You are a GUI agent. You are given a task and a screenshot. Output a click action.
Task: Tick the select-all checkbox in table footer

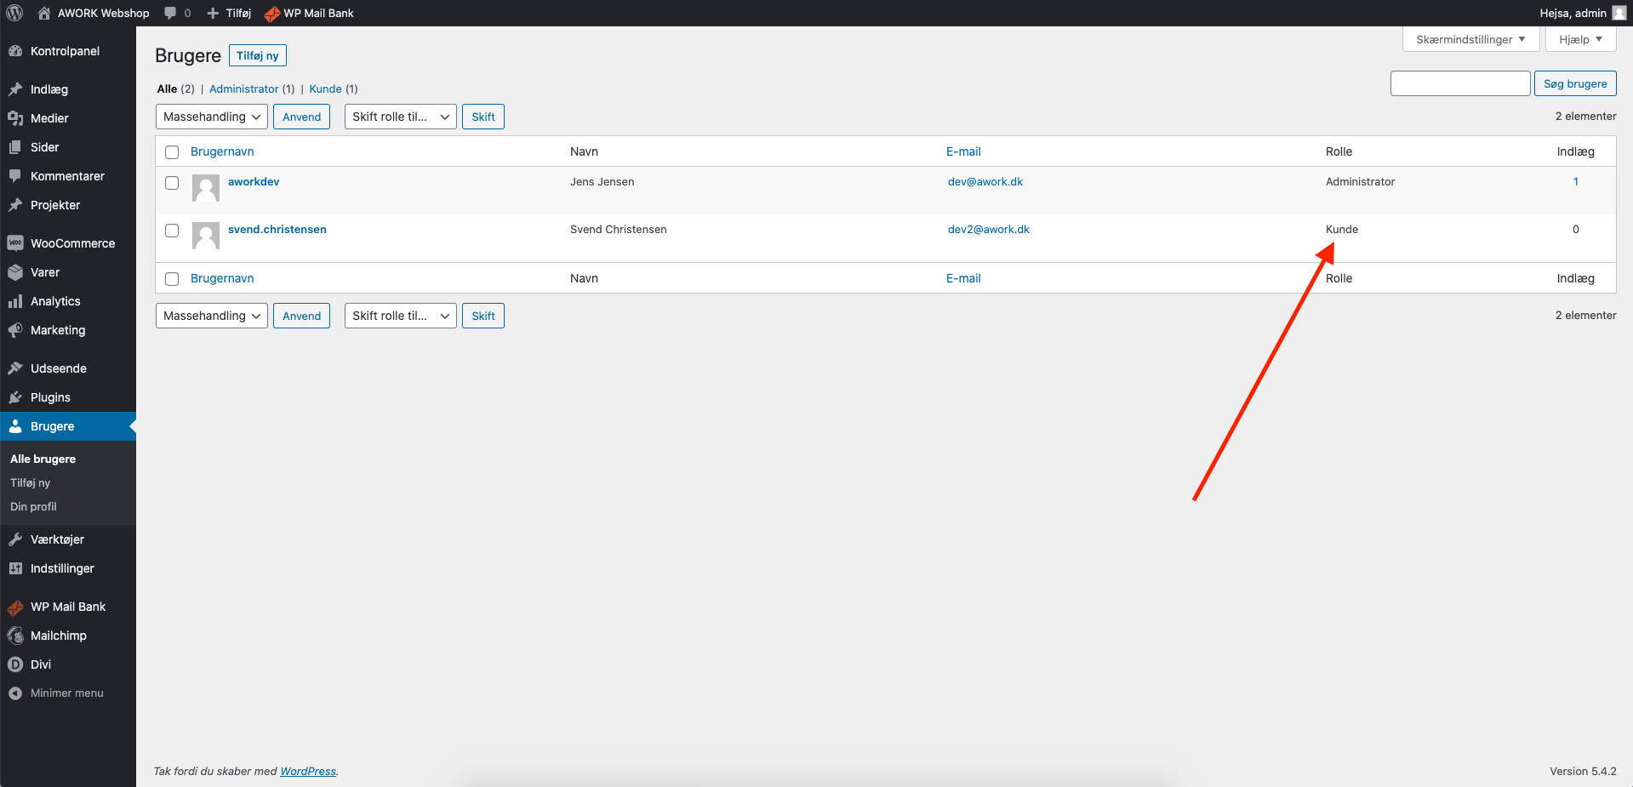coord(172,279)
